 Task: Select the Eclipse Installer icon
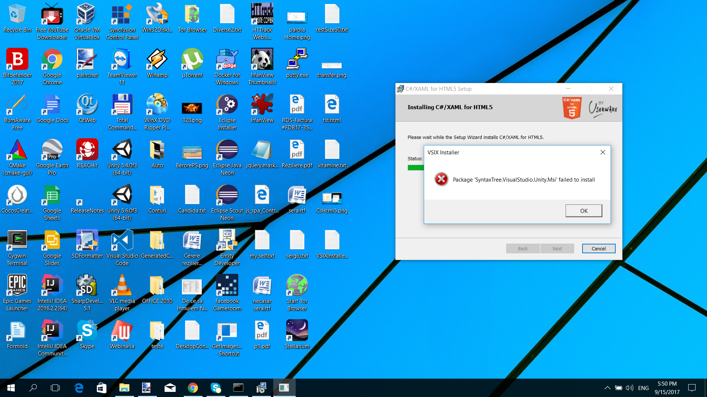(x=227, y=112)
